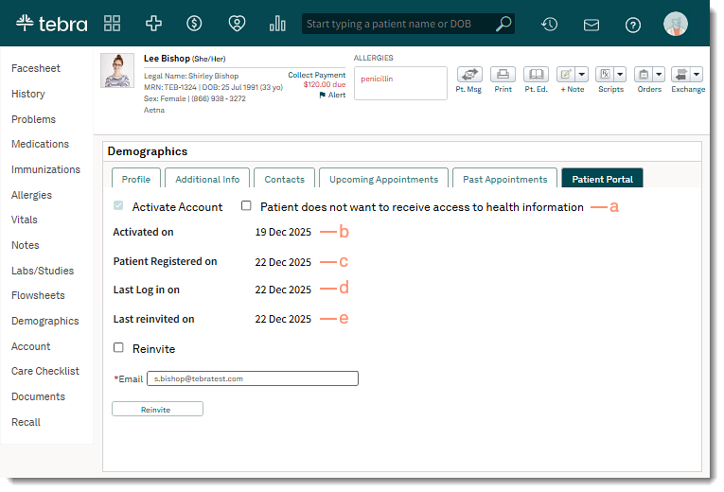Click the Scripts Rx icon
The image size is (724, 492).
point(605,75)
